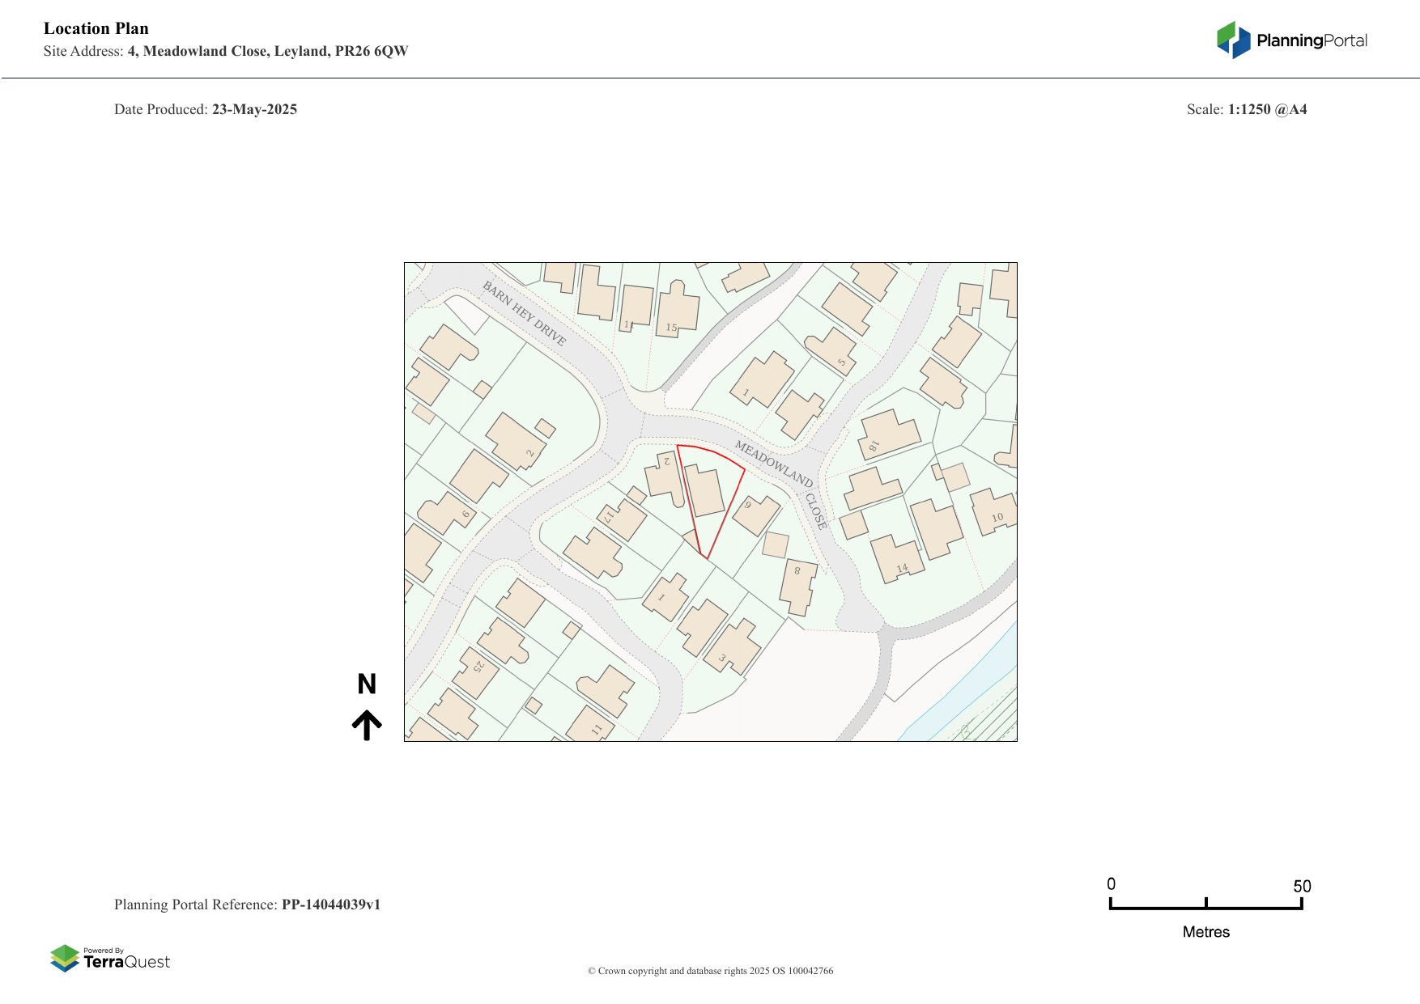Click the N compass letter
The height and width of the screenshot is (1004, 1420).
click(367, 684)
